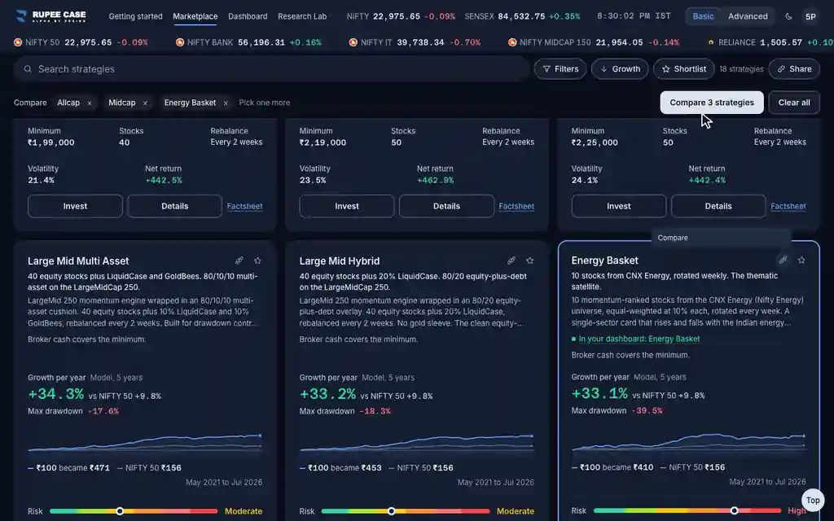
Task: Jump to Top button
Action: coord(813,501)
